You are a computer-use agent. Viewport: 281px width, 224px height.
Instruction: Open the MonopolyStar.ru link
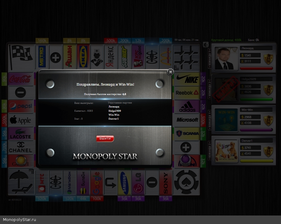[20, 220]
